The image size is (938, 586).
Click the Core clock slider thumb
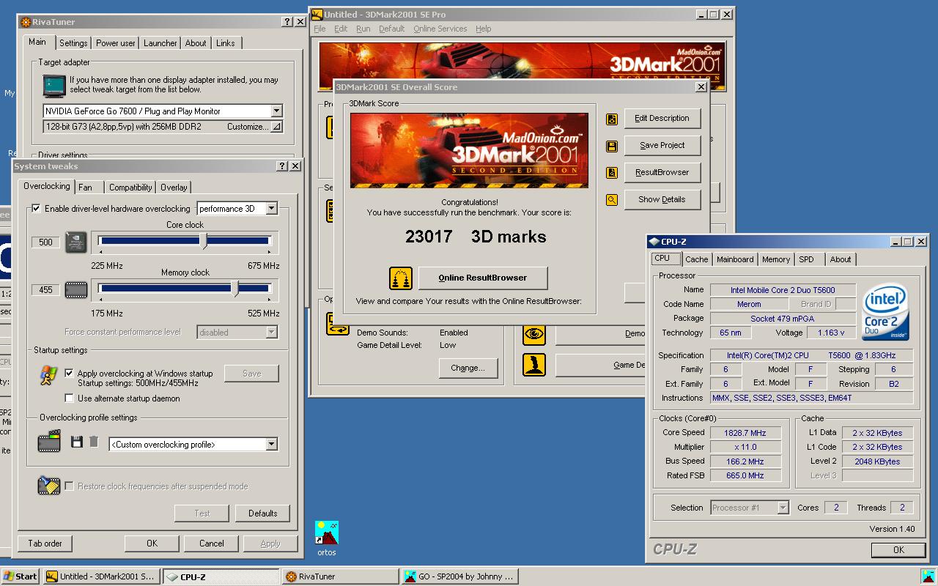(204, 242)
